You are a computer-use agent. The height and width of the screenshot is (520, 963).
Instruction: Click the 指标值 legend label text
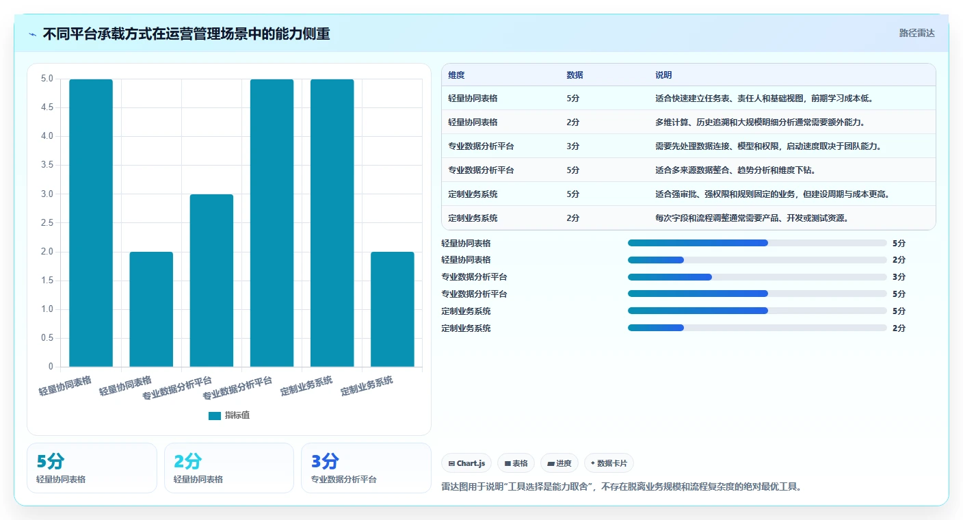[237, 415]
